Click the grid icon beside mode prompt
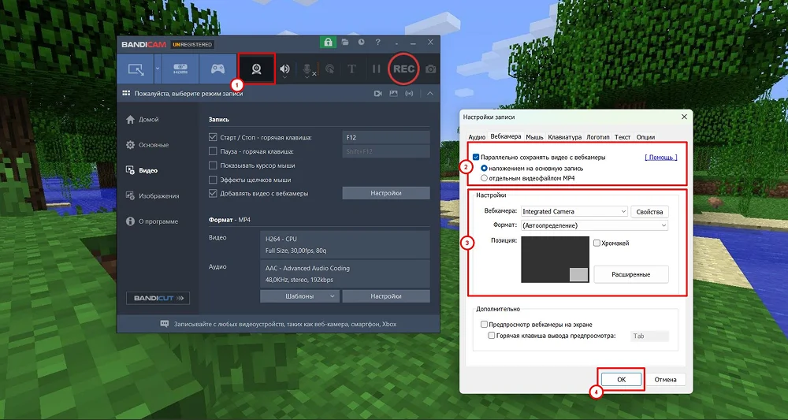Viewport: 788px width, 420px height. click(x=126, y=94)
